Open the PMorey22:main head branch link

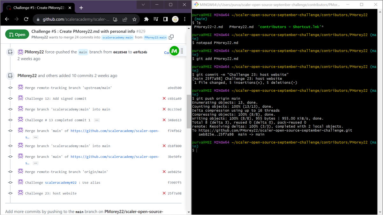pyautogui.click(x=155, y=37)
